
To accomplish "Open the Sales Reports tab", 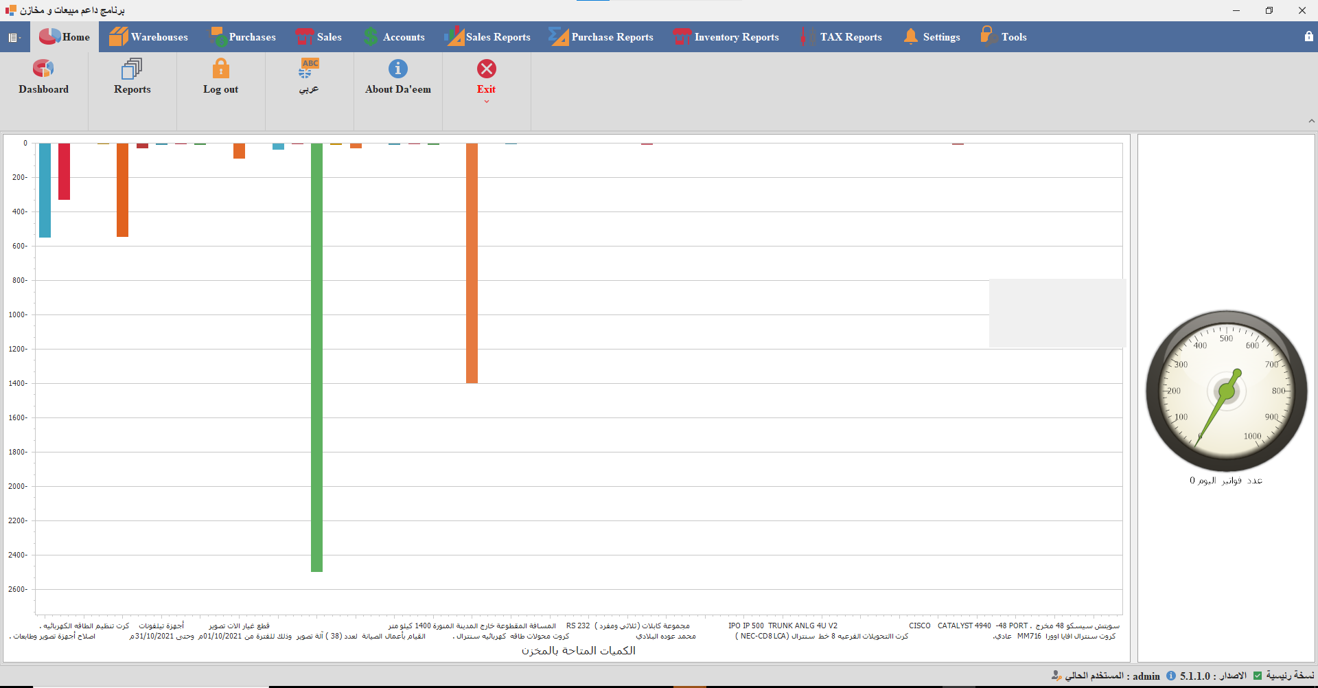I will 488,37.
